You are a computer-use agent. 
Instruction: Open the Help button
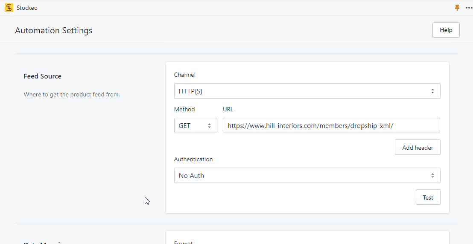tap(446, 30)
